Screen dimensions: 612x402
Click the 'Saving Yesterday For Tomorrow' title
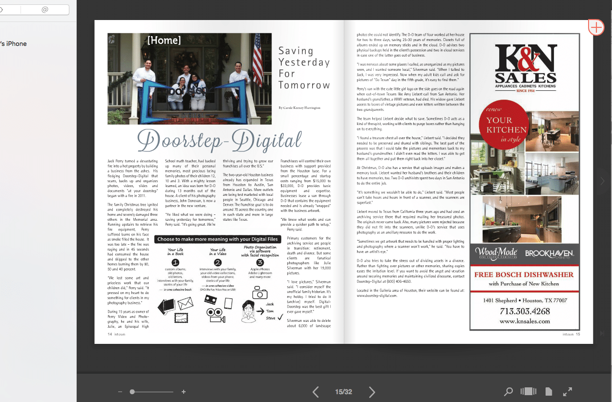point(304,68)
